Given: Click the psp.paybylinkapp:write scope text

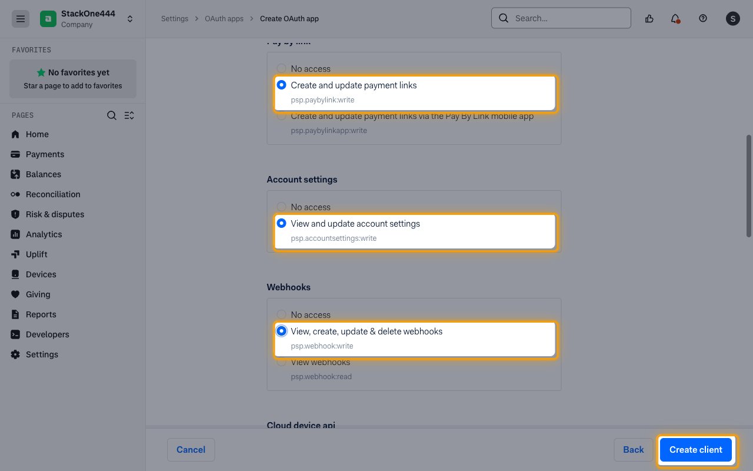Looking at the screenshot, I should pos(329,131).
